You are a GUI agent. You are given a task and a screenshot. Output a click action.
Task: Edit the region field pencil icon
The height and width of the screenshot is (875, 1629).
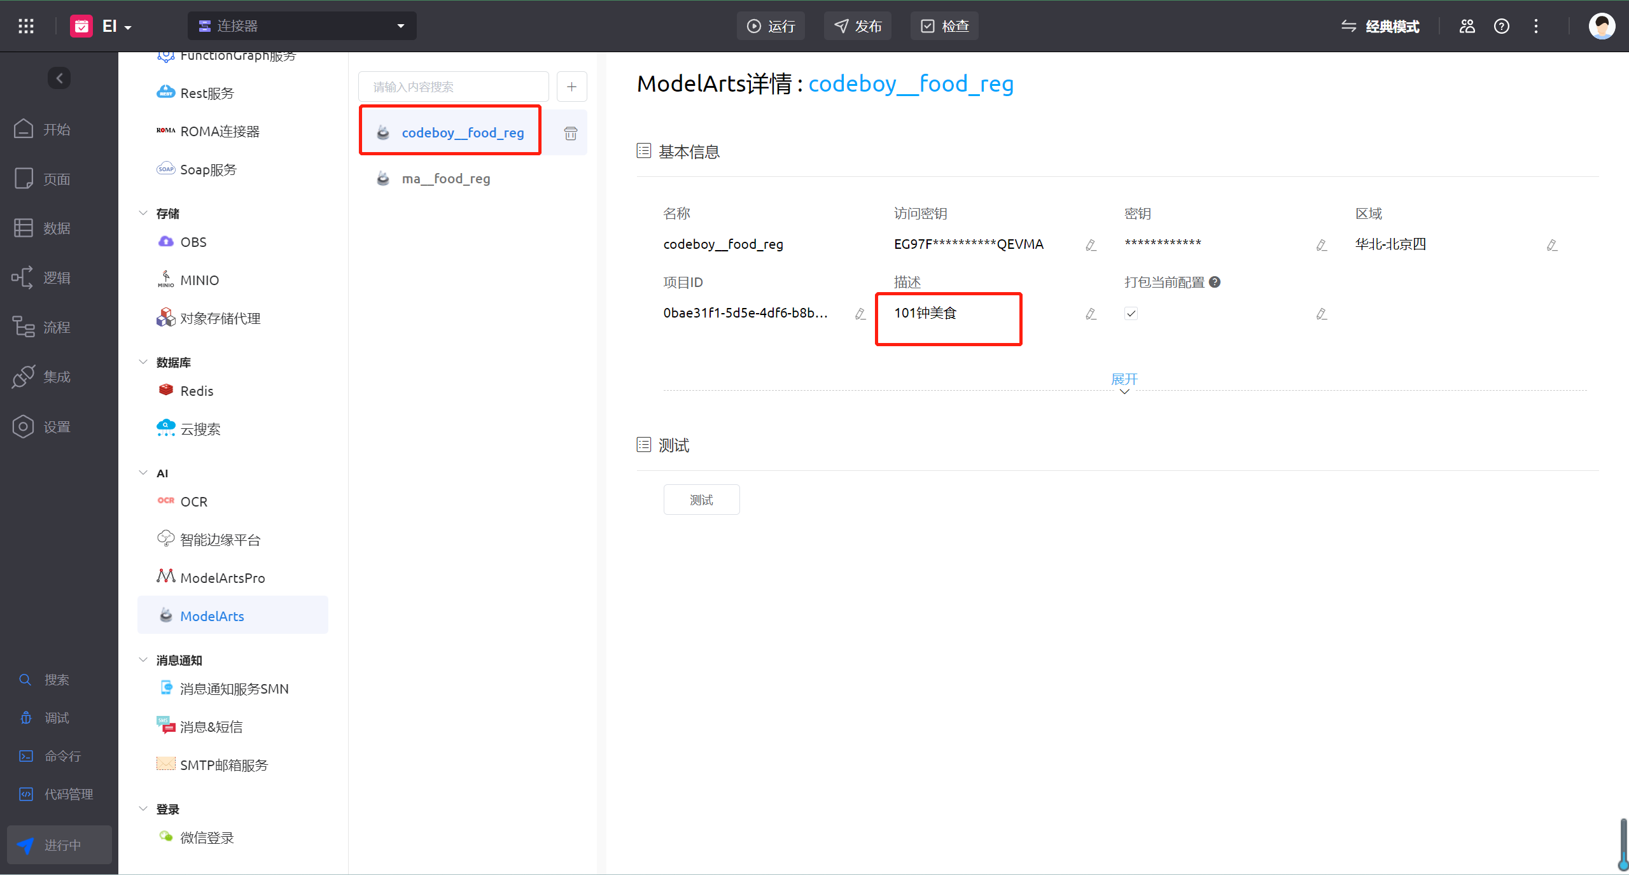coord(1552,245)
